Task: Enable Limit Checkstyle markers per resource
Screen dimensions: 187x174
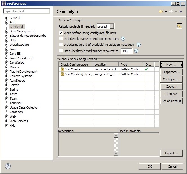Action: (61, 51)
